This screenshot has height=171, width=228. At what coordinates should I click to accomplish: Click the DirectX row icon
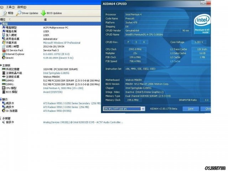point(4,58)
